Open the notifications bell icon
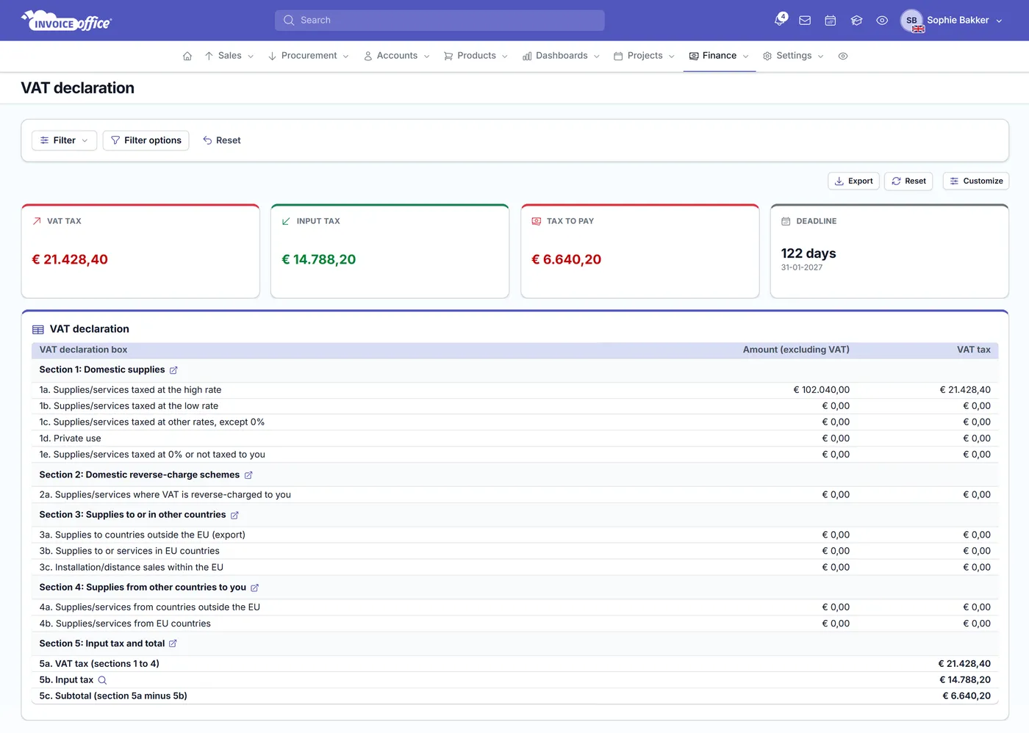Screen dimensions: 1029x733 [780, 20]
